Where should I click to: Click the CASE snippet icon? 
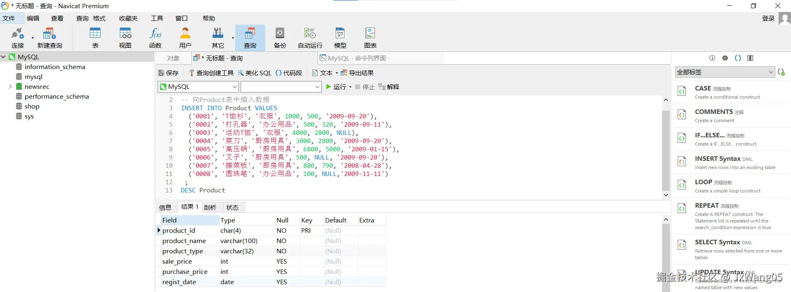(682, 91)
